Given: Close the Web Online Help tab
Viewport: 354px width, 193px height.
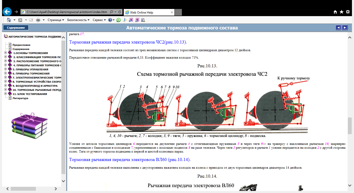Looking at the screenshot, I should click(172, 12).
